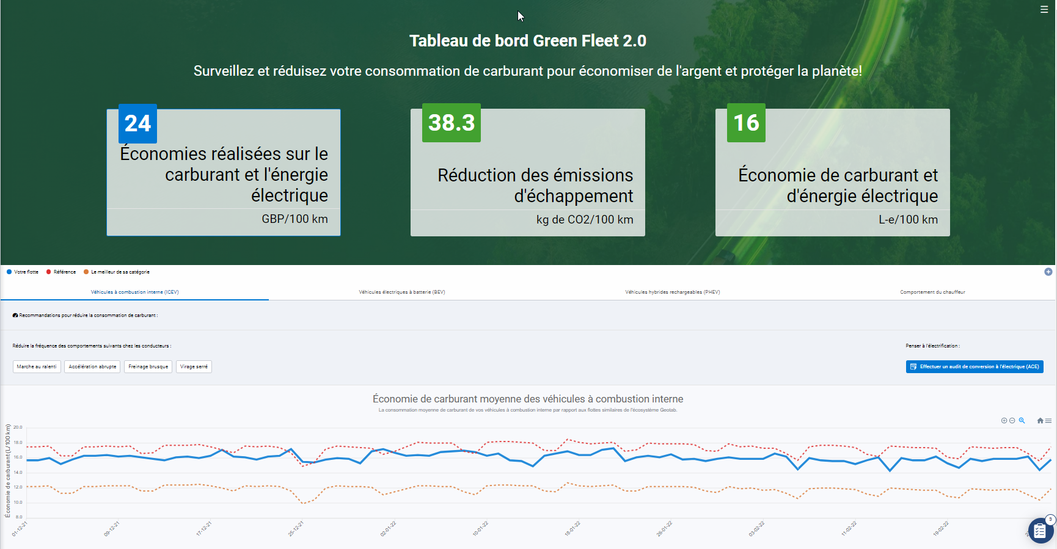The width and height of the screenshot is (1057, 549).
Task: Click the 'Accélération abrupte' button
Action: click(92, 366)
